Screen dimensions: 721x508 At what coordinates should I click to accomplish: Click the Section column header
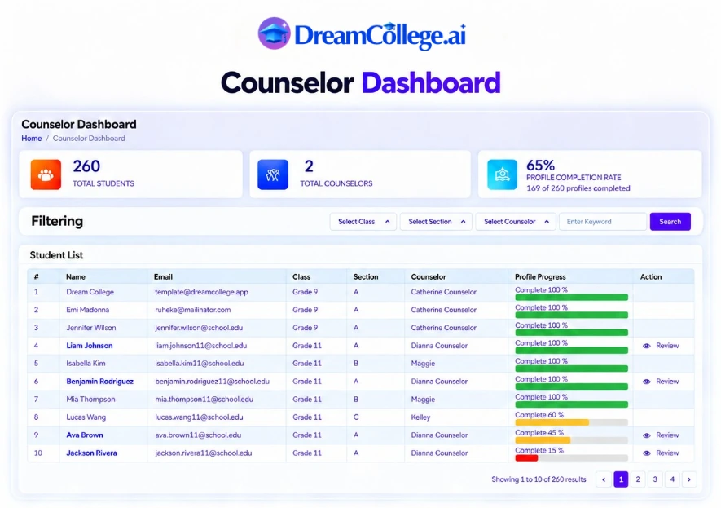click(x=366, y=277)
